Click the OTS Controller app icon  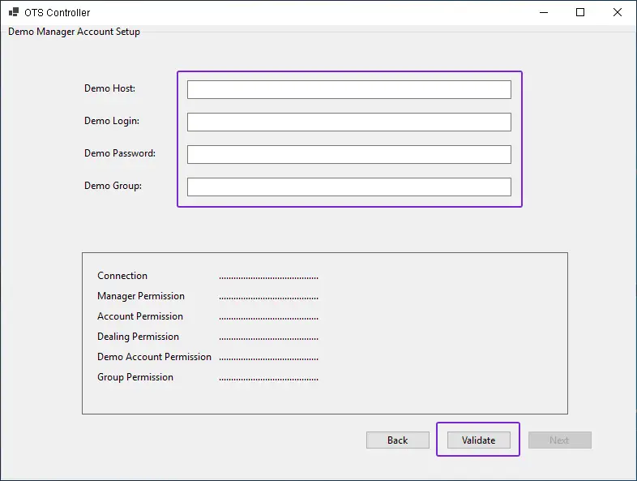coord(14,13)
